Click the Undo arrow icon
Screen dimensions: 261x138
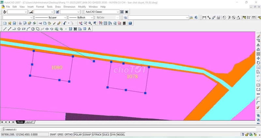pos(65,23)
